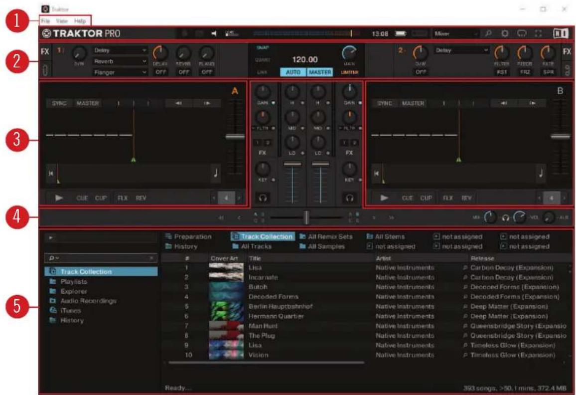The width and height of the screenshot is (576, 395).
Task: Toggle fullscreen with the header fullscreen icon
Action: [539, 33]
